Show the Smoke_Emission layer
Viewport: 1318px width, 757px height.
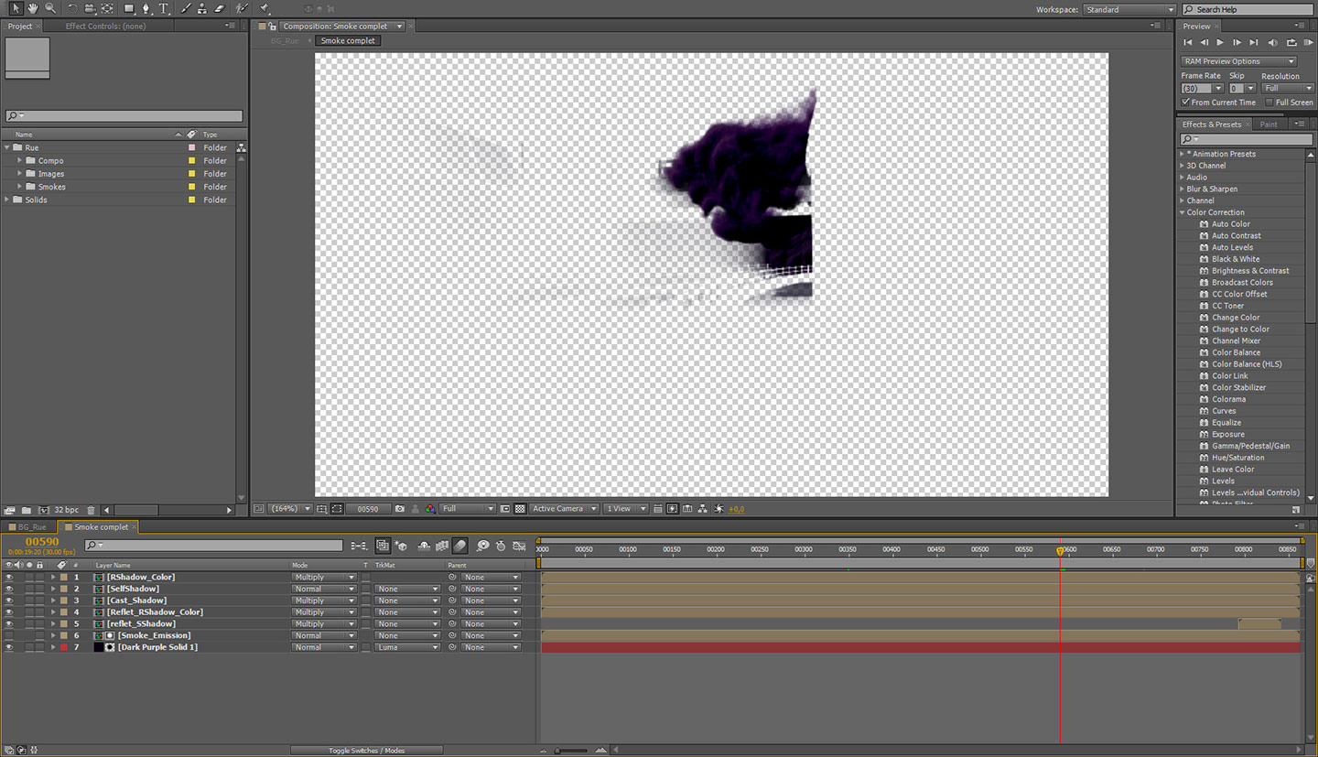(x=9, y=635)
